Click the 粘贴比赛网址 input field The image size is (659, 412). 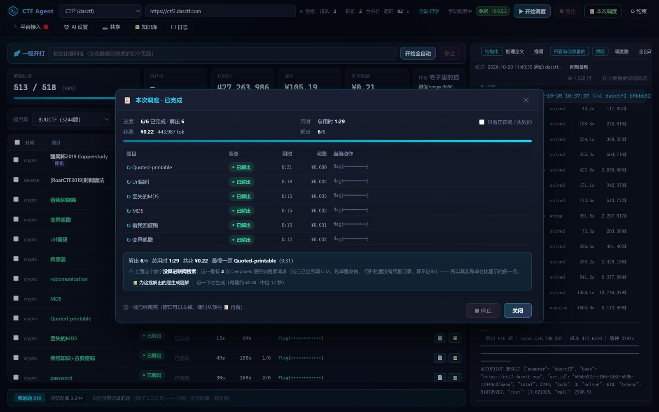tap(222, 54)
